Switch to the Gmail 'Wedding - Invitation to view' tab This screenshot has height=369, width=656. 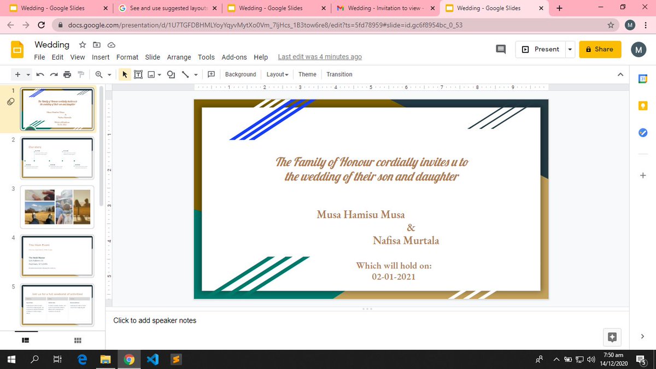pyautogui.click(x=385, y=8)
